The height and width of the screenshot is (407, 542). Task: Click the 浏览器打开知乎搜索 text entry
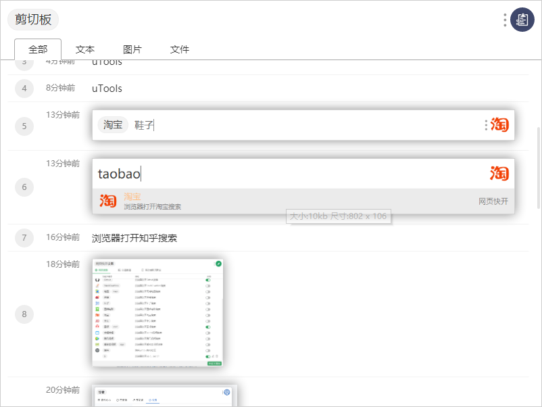(x=134, y=238)
